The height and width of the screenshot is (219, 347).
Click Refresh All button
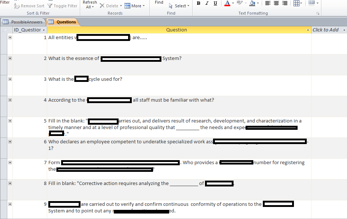(x=90, y=4)
